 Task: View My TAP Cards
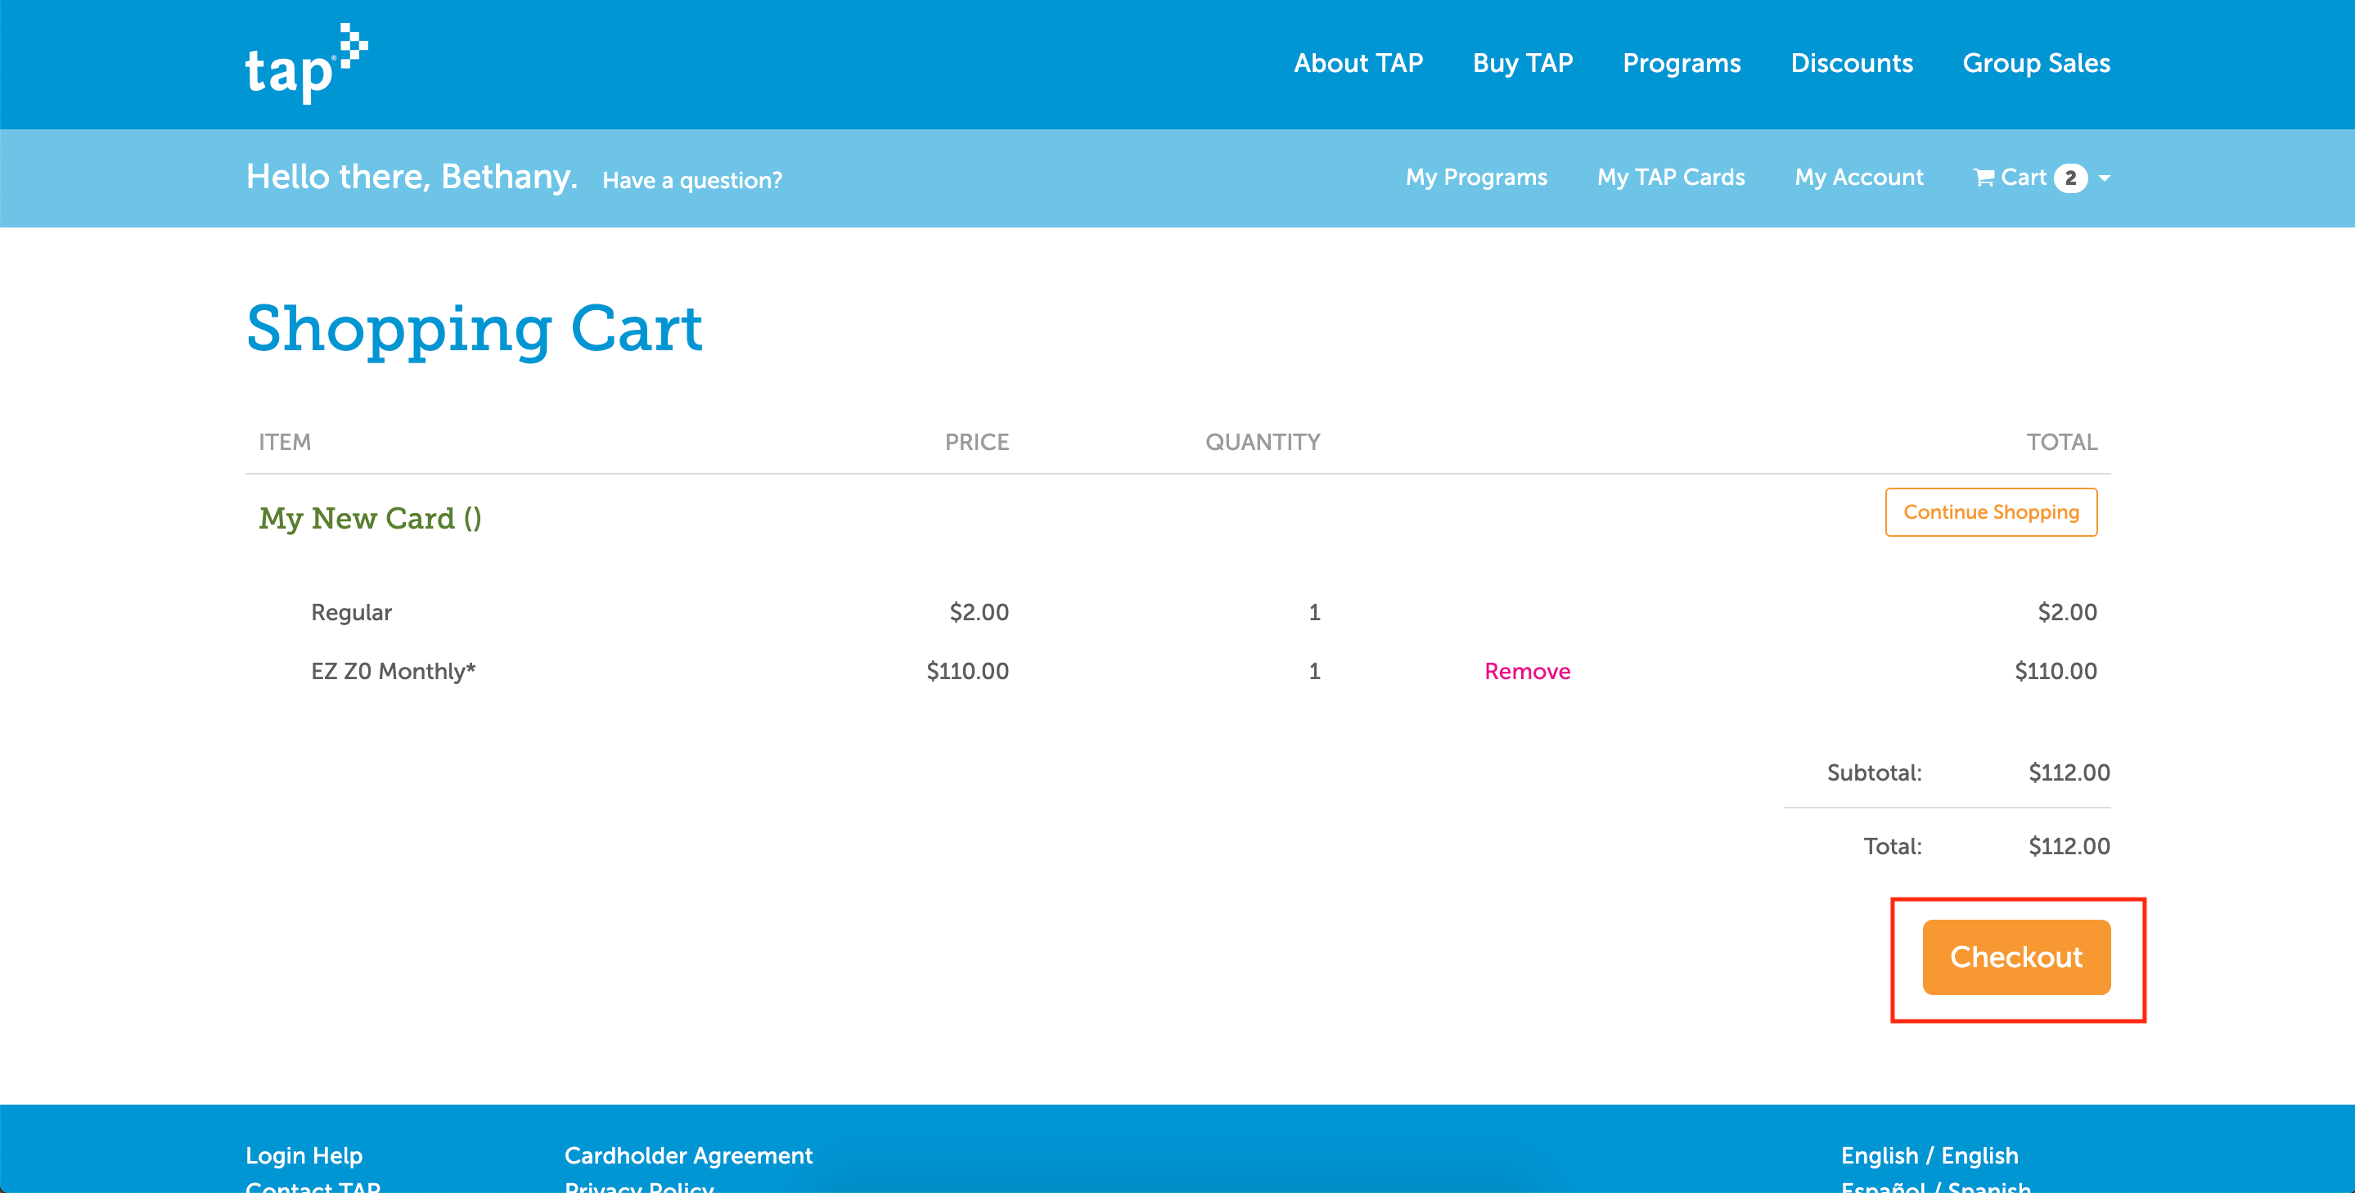[x=1670, y=178]
